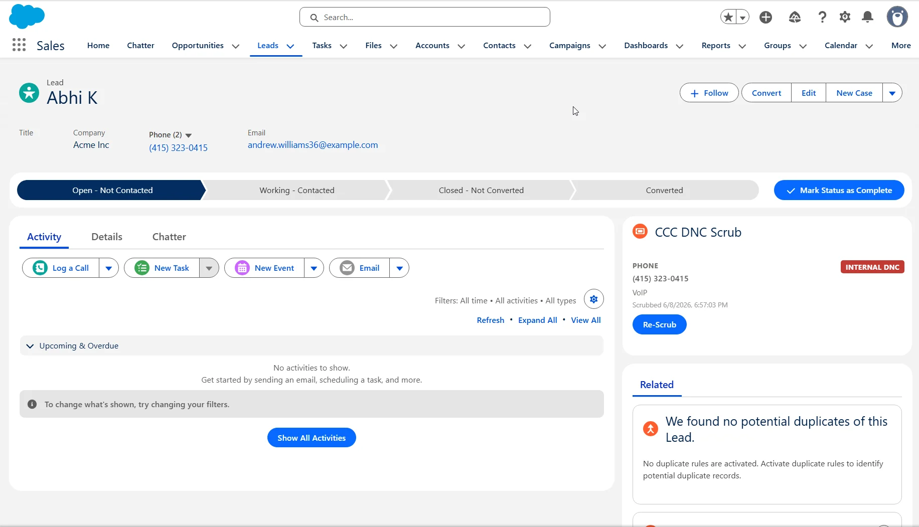Open the Setup gear icon
This screenshot has width=919, height=527.
click(845, 17)
